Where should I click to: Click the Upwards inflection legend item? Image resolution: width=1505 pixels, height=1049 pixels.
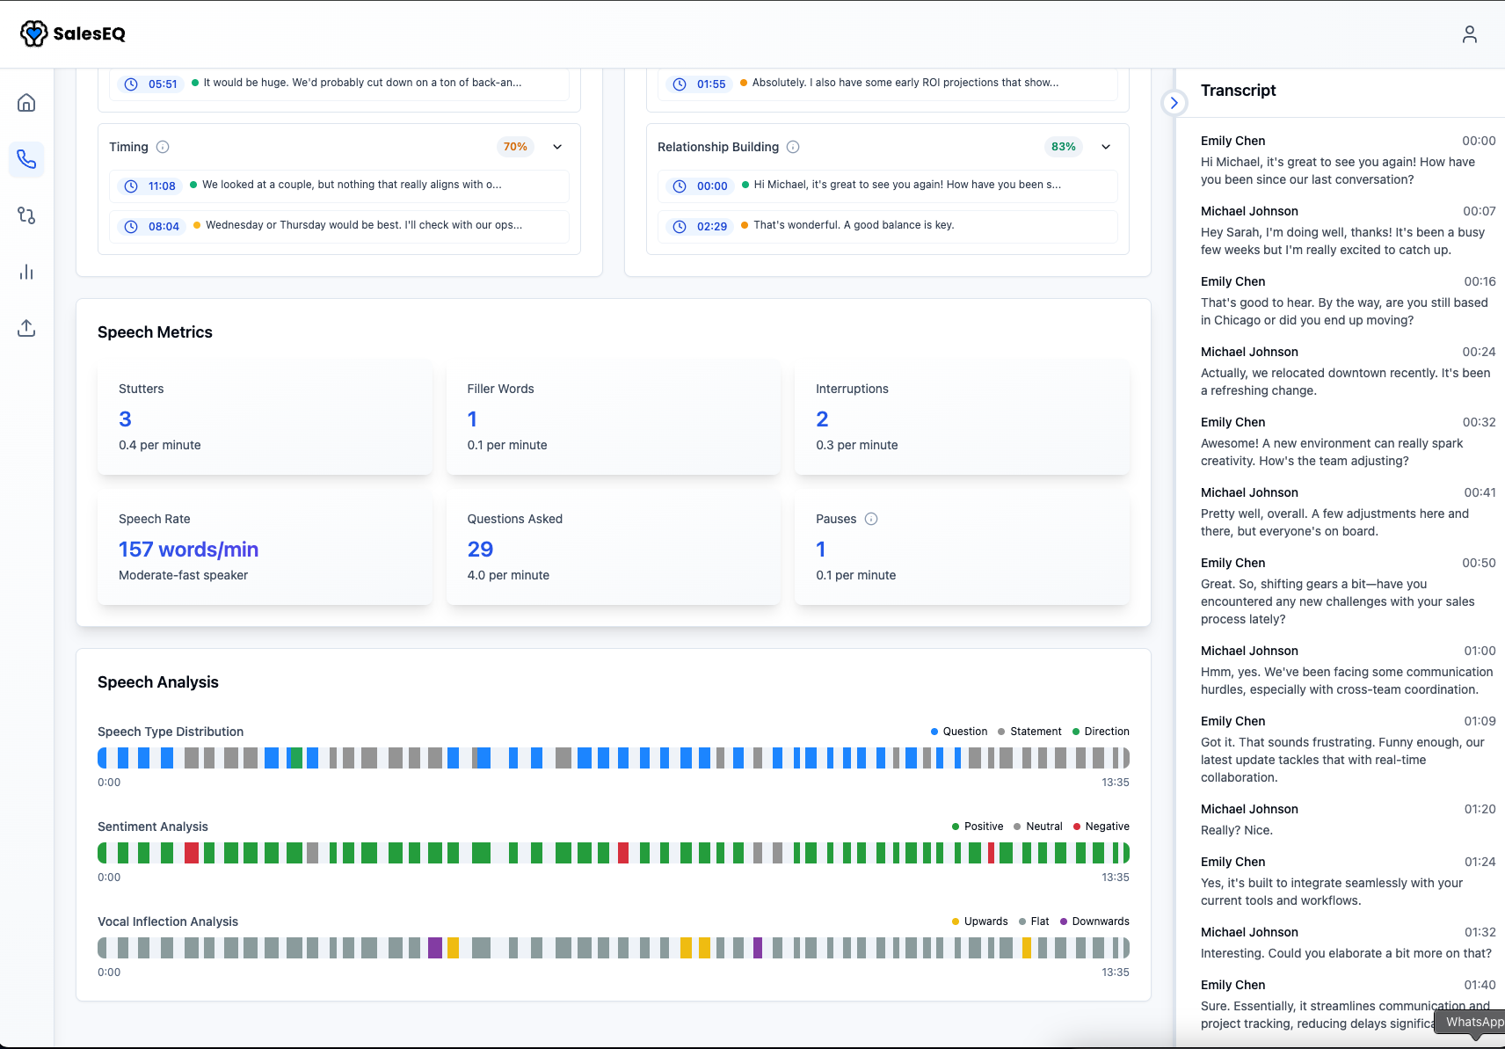coord(980,922)
